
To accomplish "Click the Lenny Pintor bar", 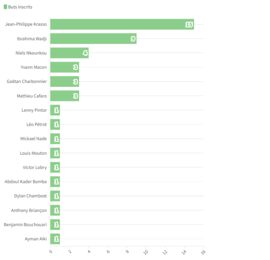I will pyautogui.click(x=55, y=110).
